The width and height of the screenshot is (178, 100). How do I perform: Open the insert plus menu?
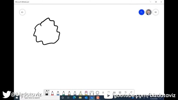(120, 92)
